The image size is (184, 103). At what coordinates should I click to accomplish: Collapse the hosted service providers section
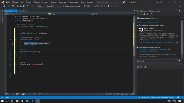click(138, 25)
